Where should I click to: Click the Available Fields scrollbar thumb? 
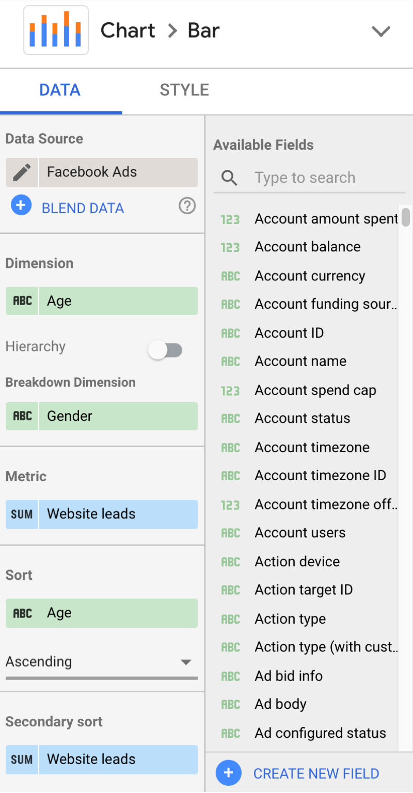pyautogui.click(x=406, y=217)
